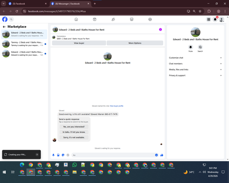
Task: Open the Friends icon in top navigation
Action: [113, 19]
